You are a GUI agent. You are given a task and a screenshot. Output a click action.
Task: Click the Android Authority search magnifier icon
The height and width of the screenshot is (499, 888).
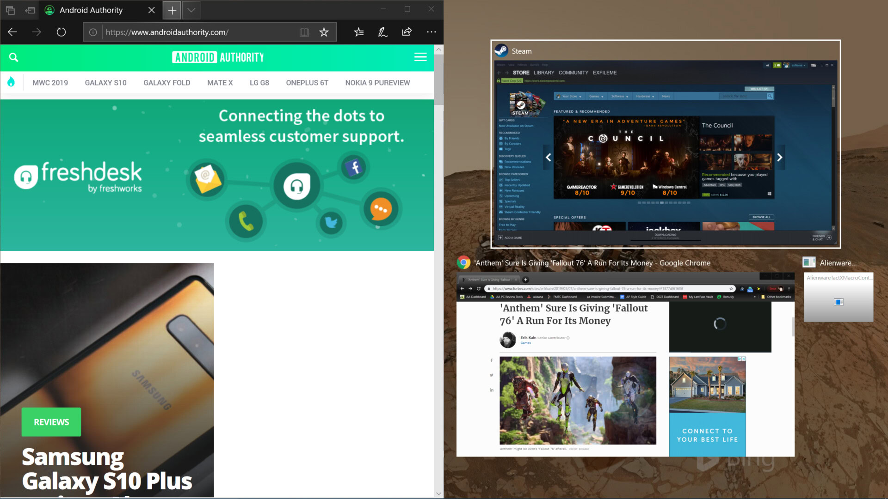click(x=14, y=57)
